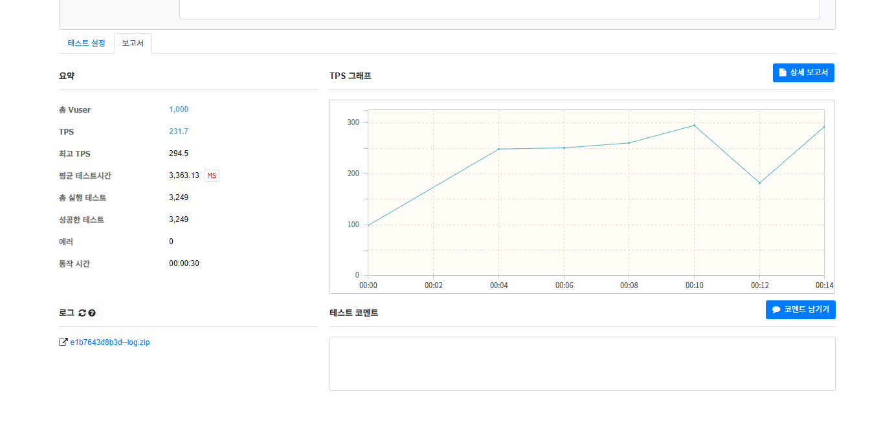
Task: Click the refresh icon beside 로그
Action: [x=82, y=313]
